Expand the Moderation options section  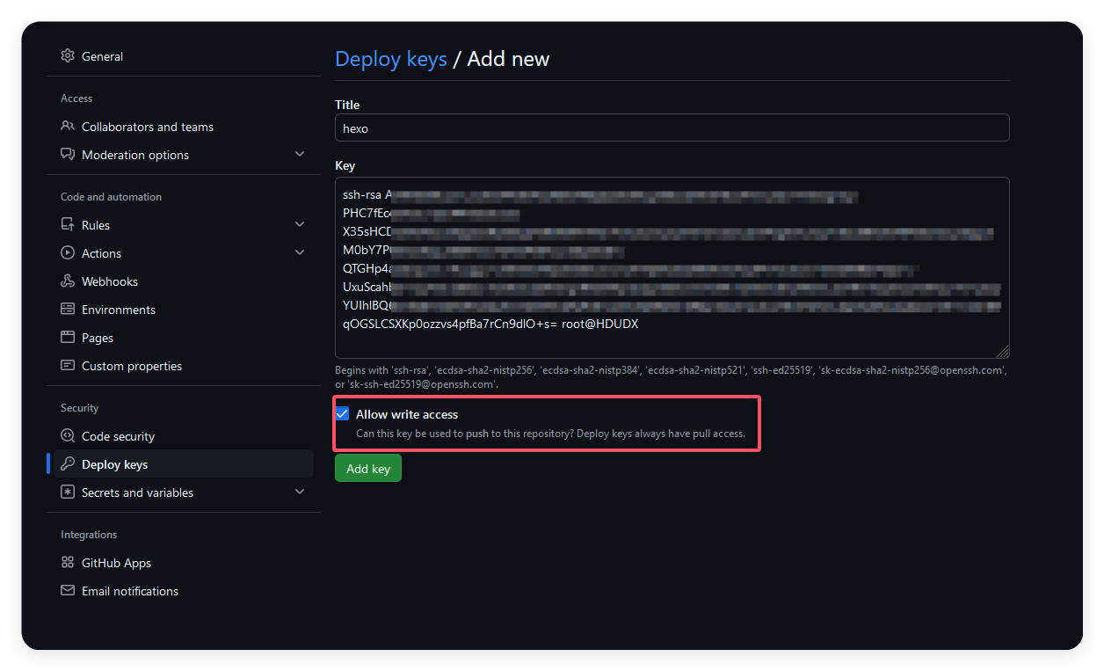[300, 155]
